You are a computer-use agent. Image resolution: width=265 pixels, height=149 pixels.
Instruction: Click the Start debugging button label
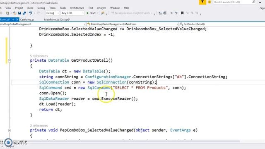[93, 13]
